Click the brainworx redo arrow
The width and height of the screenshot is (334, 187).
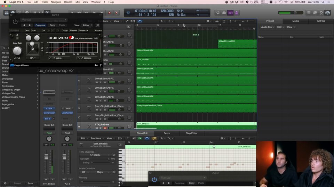point(34,30)
